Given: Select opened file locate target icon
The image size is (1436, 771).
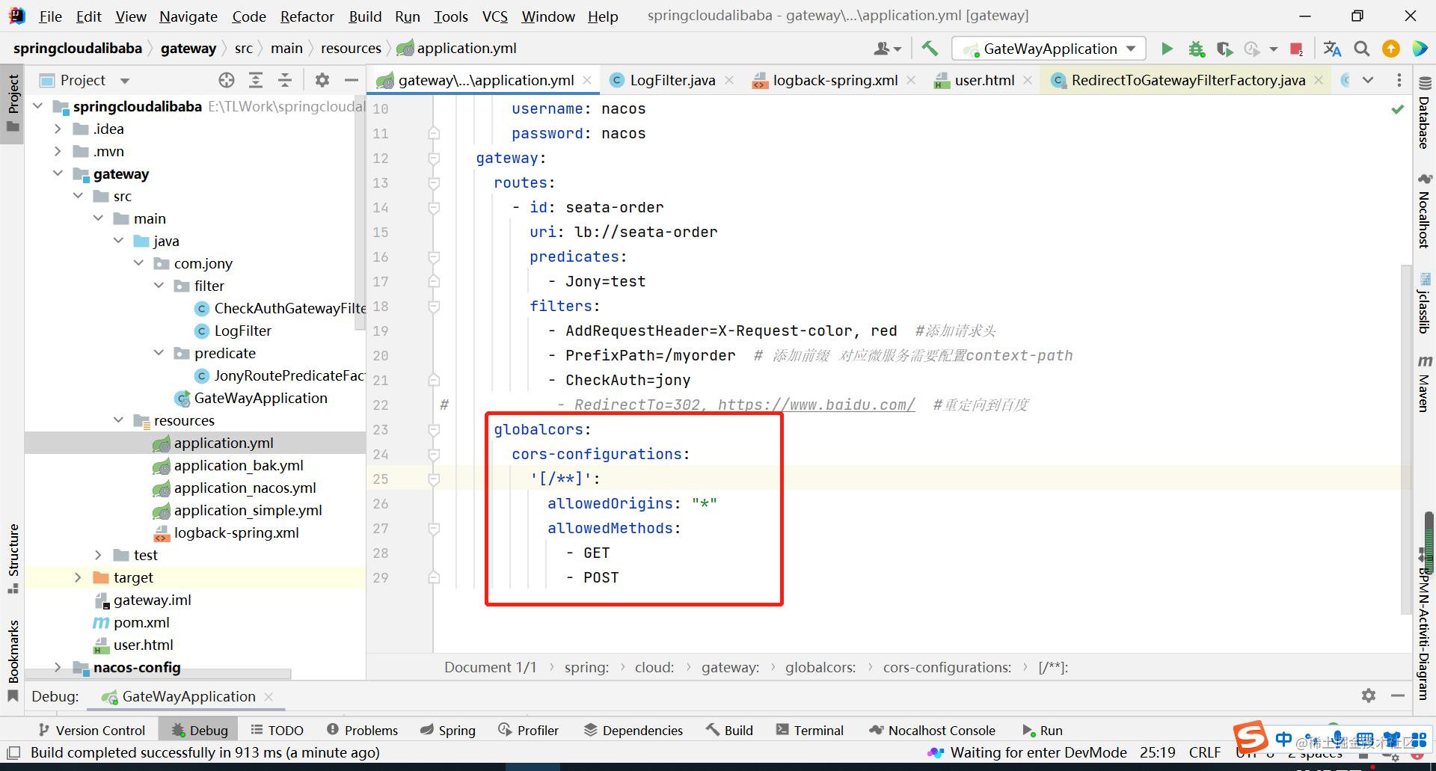Looking at the screenshot, I should [227, 80].
